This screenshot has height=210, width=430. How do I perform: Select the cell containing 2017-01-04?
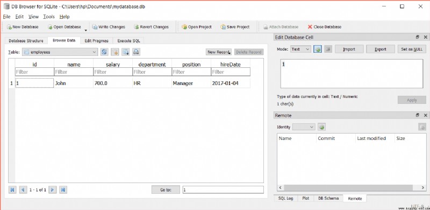click(x=231, y=83)
